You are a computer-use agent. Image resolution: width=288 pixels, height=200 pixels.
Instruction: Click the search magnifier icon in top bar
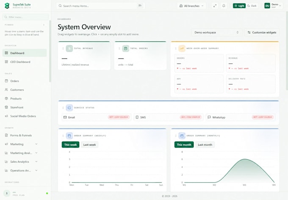click(x=60, y=6)
